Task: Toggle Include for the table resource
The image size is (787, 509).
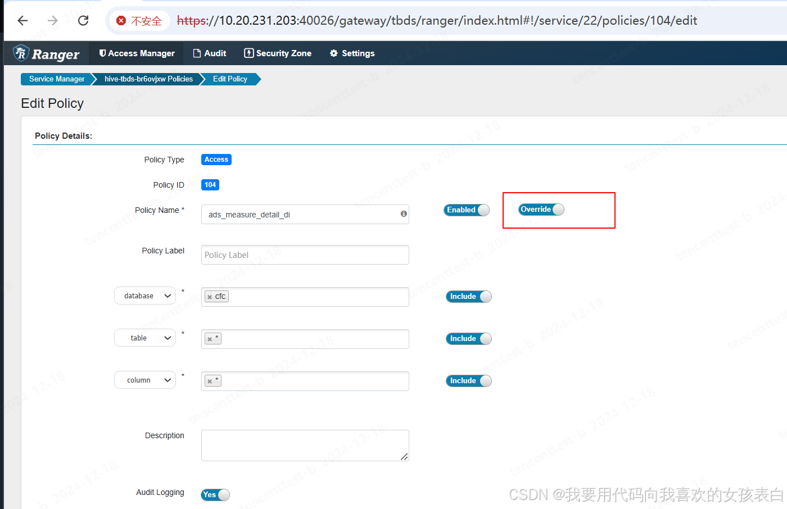Action: 468,338
